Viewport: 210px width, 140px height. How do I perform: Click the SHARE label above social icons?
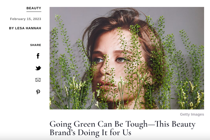coord(36,45)
